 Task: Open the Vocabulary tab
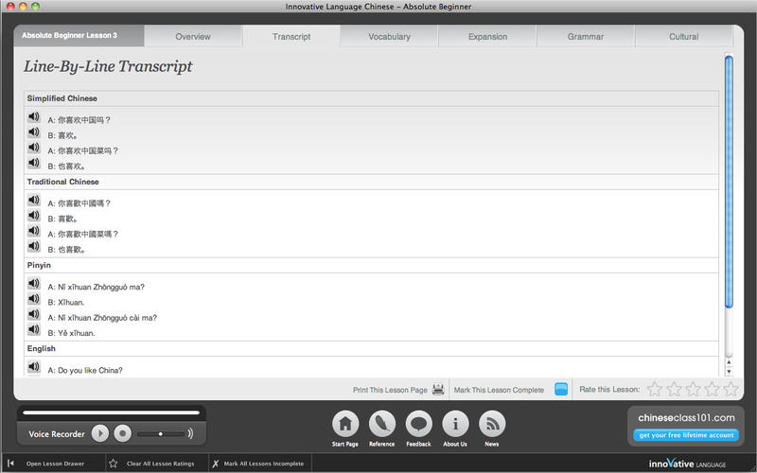[390, 36]
